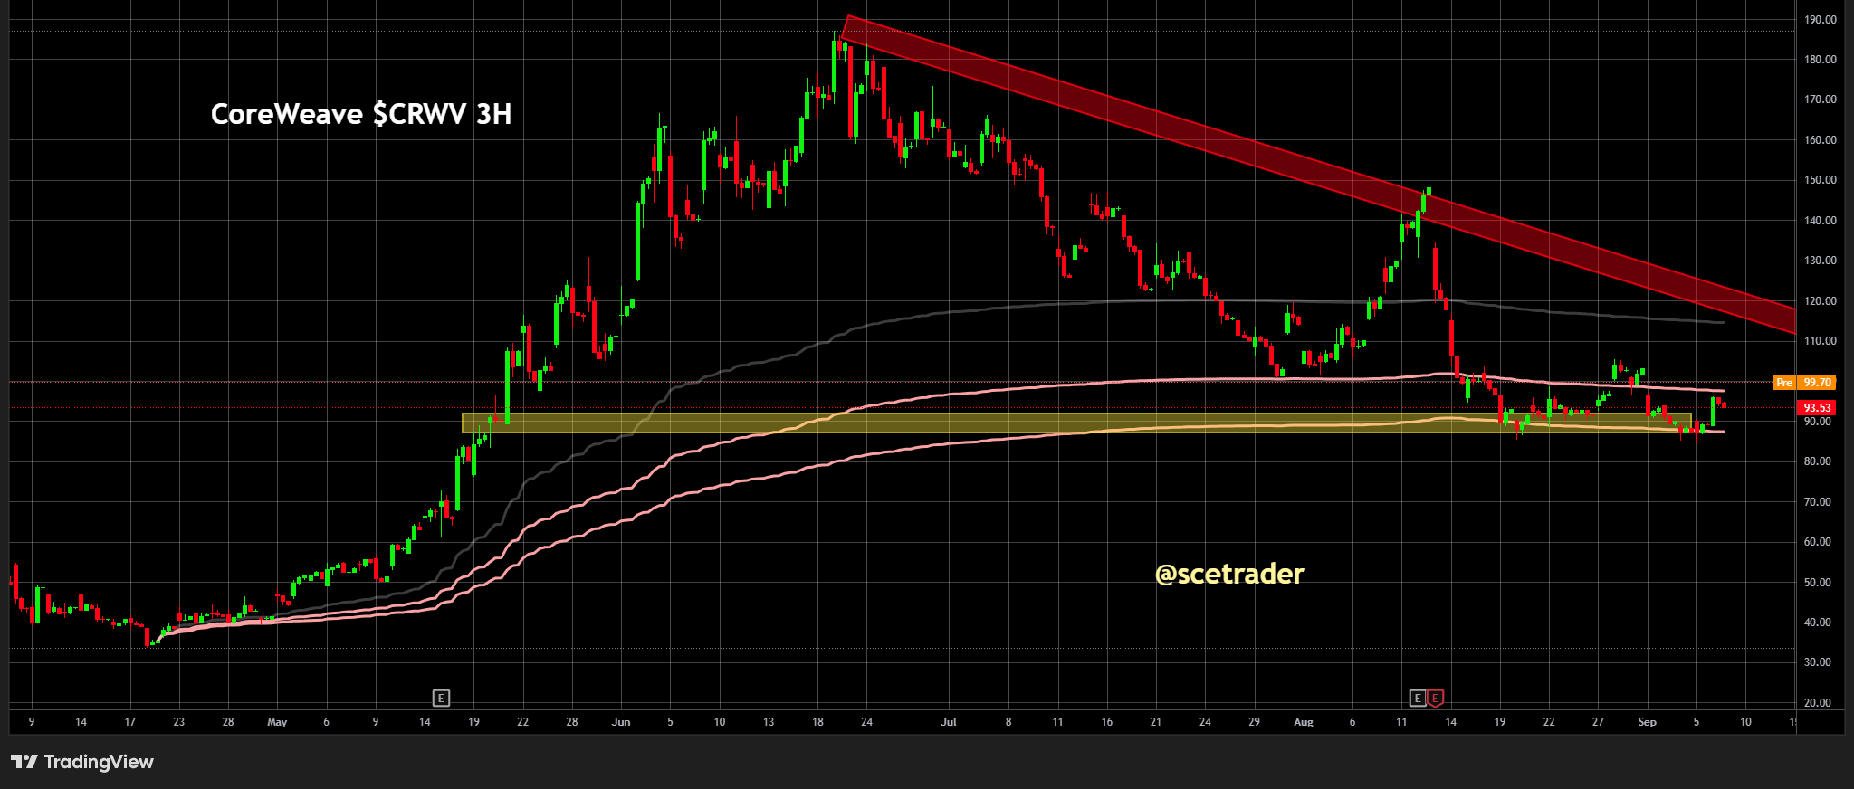This screenshot has height=789, width=1854.
Task: Click the 120.00 price axis label
Action: coord(1821,300)
